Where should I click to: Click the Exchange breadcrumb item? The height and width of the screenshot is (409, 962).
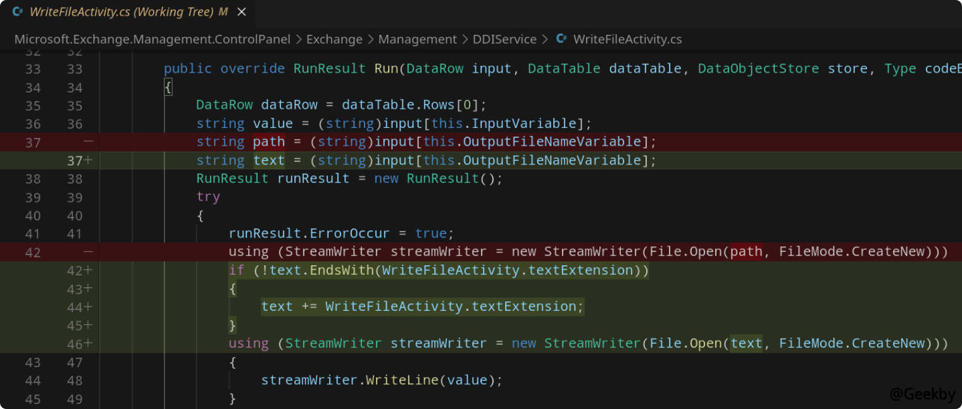click(x=334, y=39)
